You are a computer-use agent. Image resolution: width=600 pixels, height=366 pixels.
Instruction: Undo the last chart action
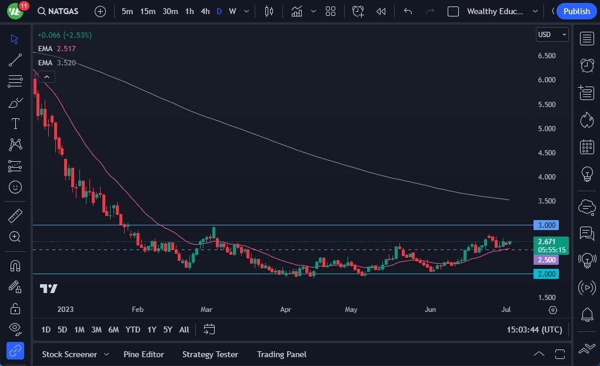pyautogui.click(x=408, y=12)
